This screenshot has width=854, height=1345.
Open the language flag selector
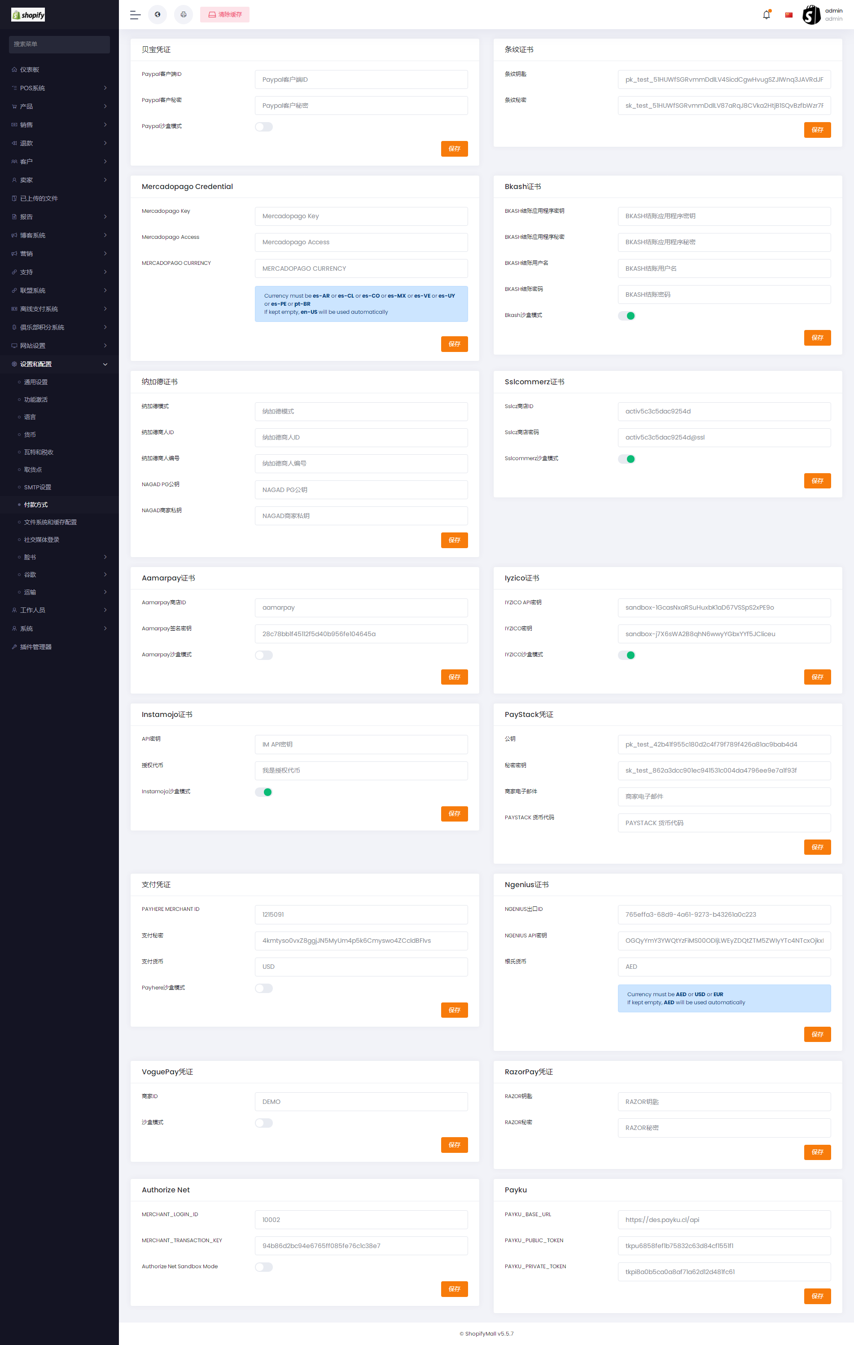click(788, 15)
